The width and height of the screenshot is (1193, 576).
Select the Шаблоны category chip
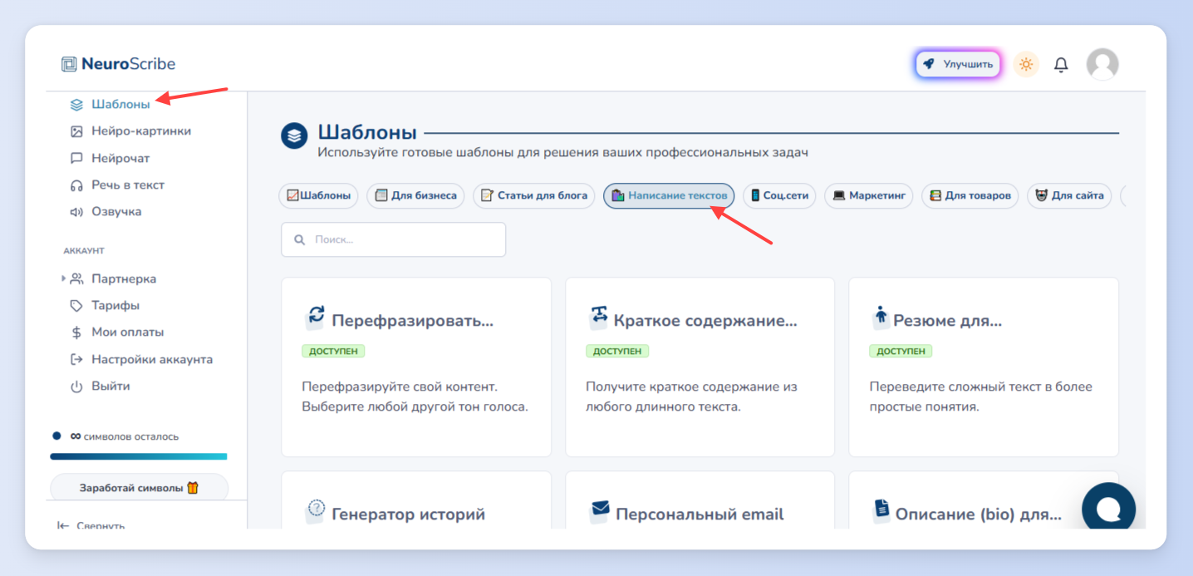click(318, 196)
